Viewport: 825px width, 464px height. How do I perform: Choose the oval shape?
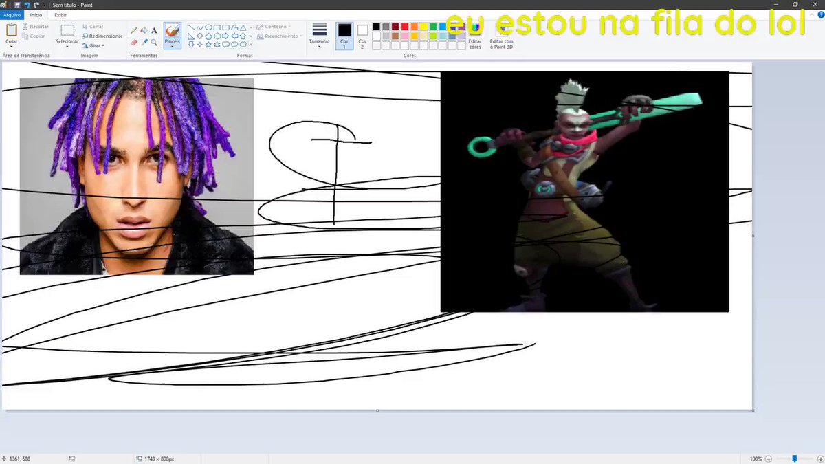(x=209, y=27)
